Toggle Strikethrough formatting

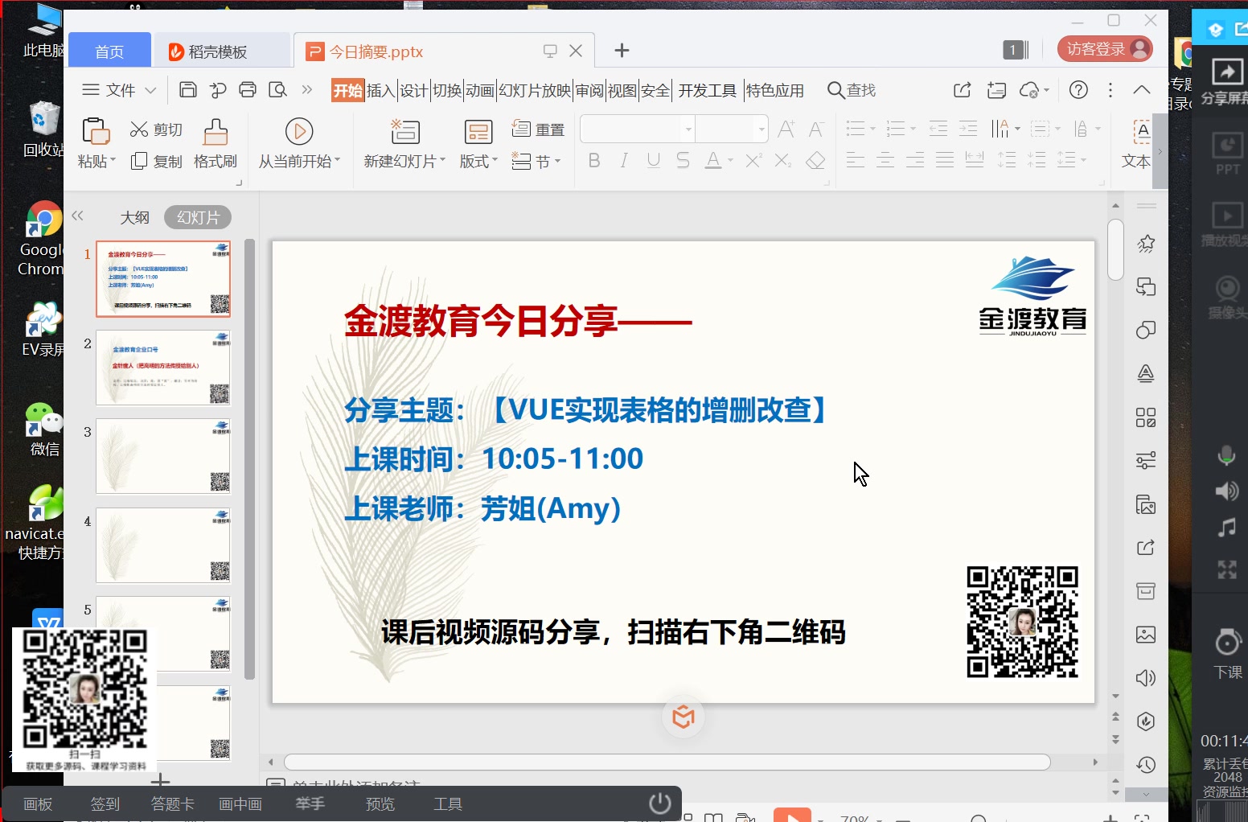pos(683,161)
